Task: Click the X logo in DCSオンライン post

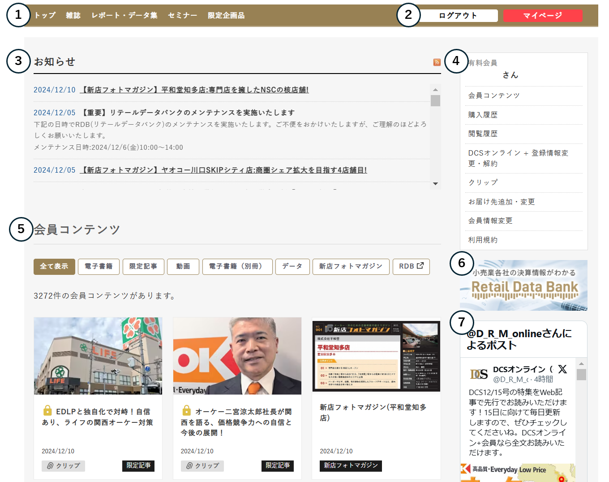Action: (x=562, y=369)
